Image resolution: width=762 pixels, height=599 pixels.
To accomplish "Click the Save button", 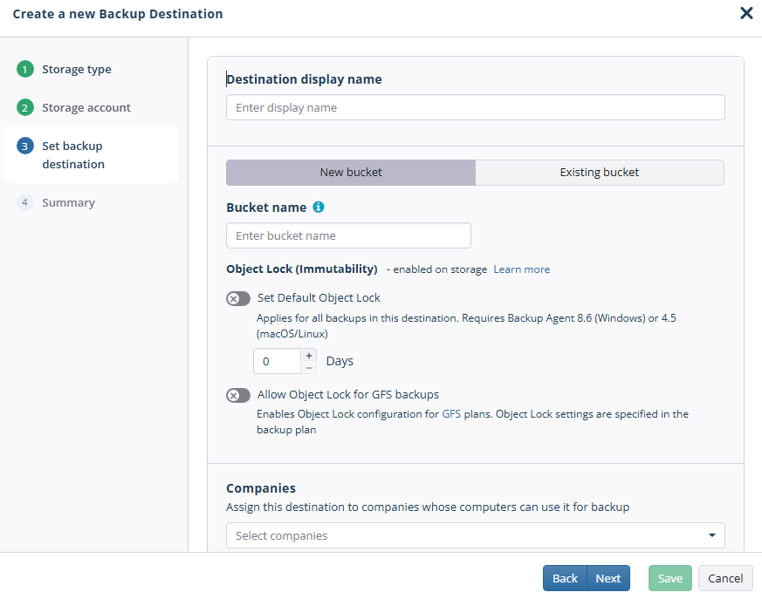I will [670, 578].
